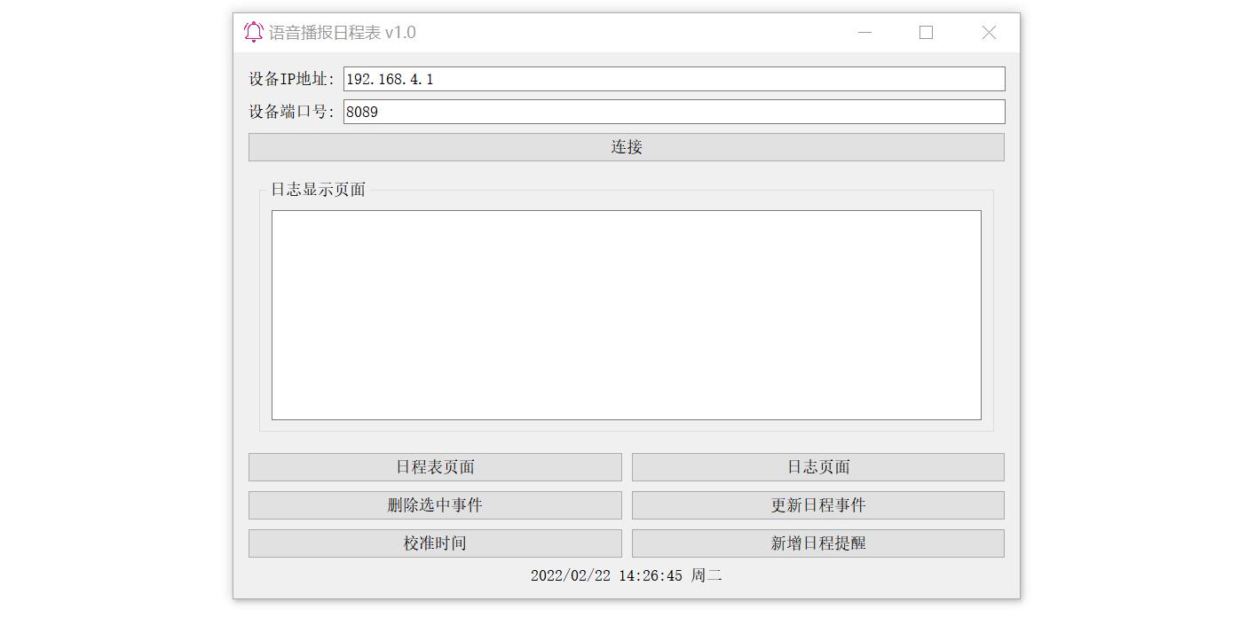This screenshot has height=625, width=1239.
Task: Open the 日志页面 (log page)
Action: click(x=817, y=467)
